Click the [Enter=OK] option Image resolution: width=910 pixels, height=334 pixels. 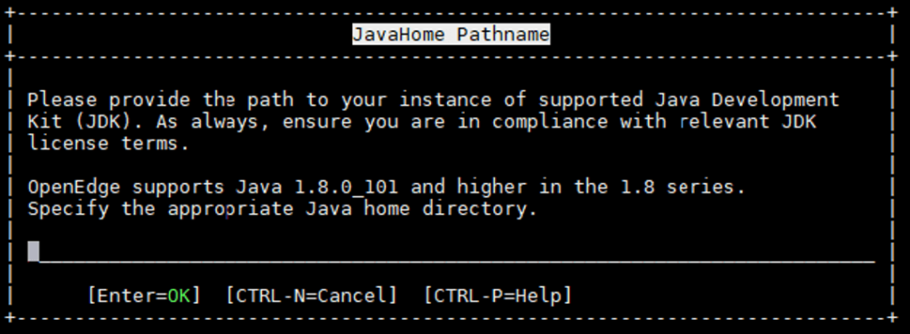(144, 296)
